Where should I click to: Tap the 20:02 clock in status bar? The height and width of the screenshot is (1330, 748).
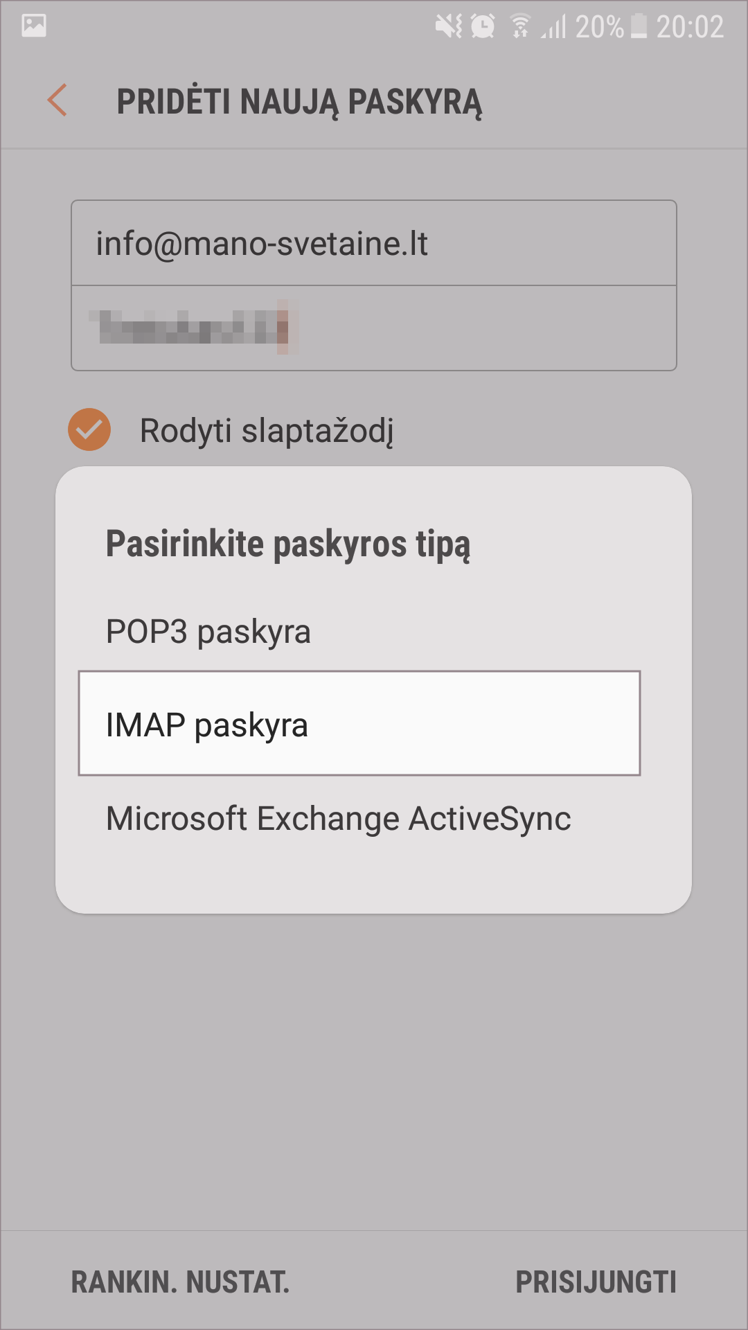(x=690, y=27)
